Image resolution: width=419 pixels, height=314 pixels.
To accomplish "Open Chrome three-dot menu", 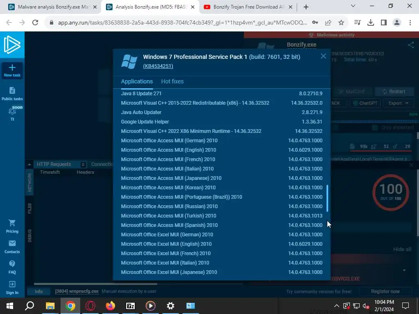I will pyautogui.click(x=410, y=23).
